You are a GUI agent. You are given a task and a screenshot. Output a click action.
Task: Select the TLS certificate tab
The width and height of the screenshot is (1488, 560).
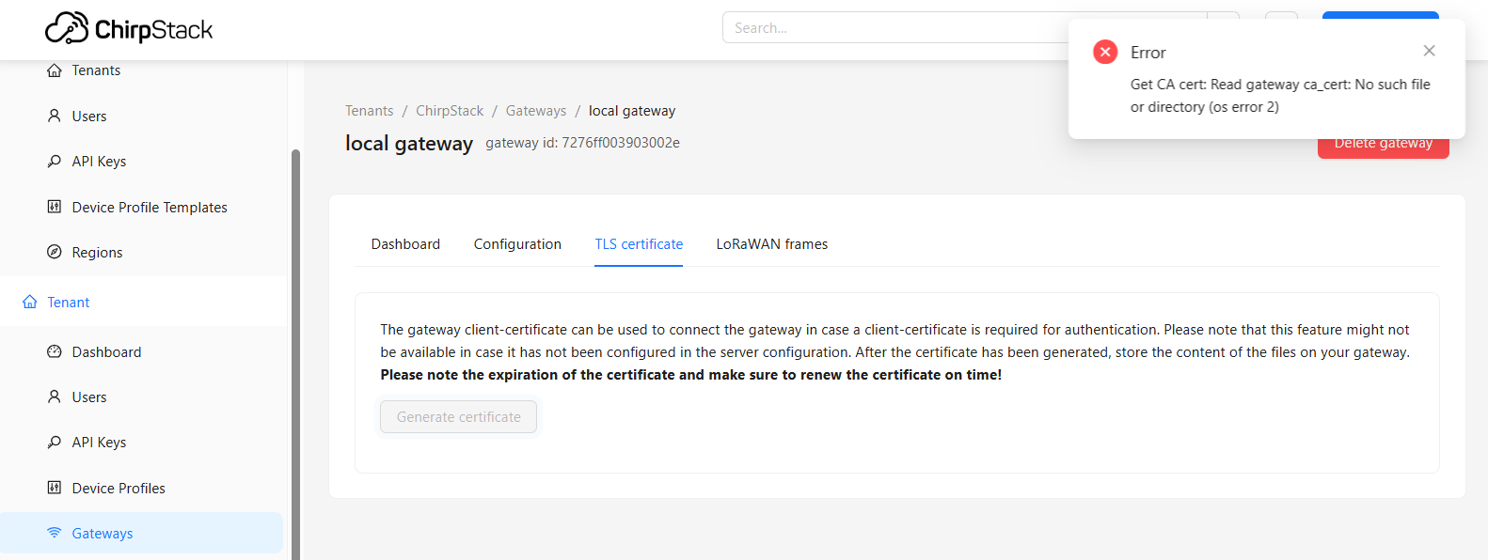639,244
